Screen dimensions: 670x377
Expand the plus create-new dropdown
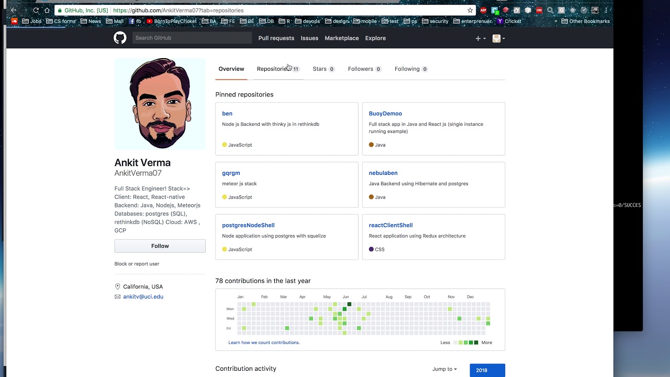tap(480, 38)
